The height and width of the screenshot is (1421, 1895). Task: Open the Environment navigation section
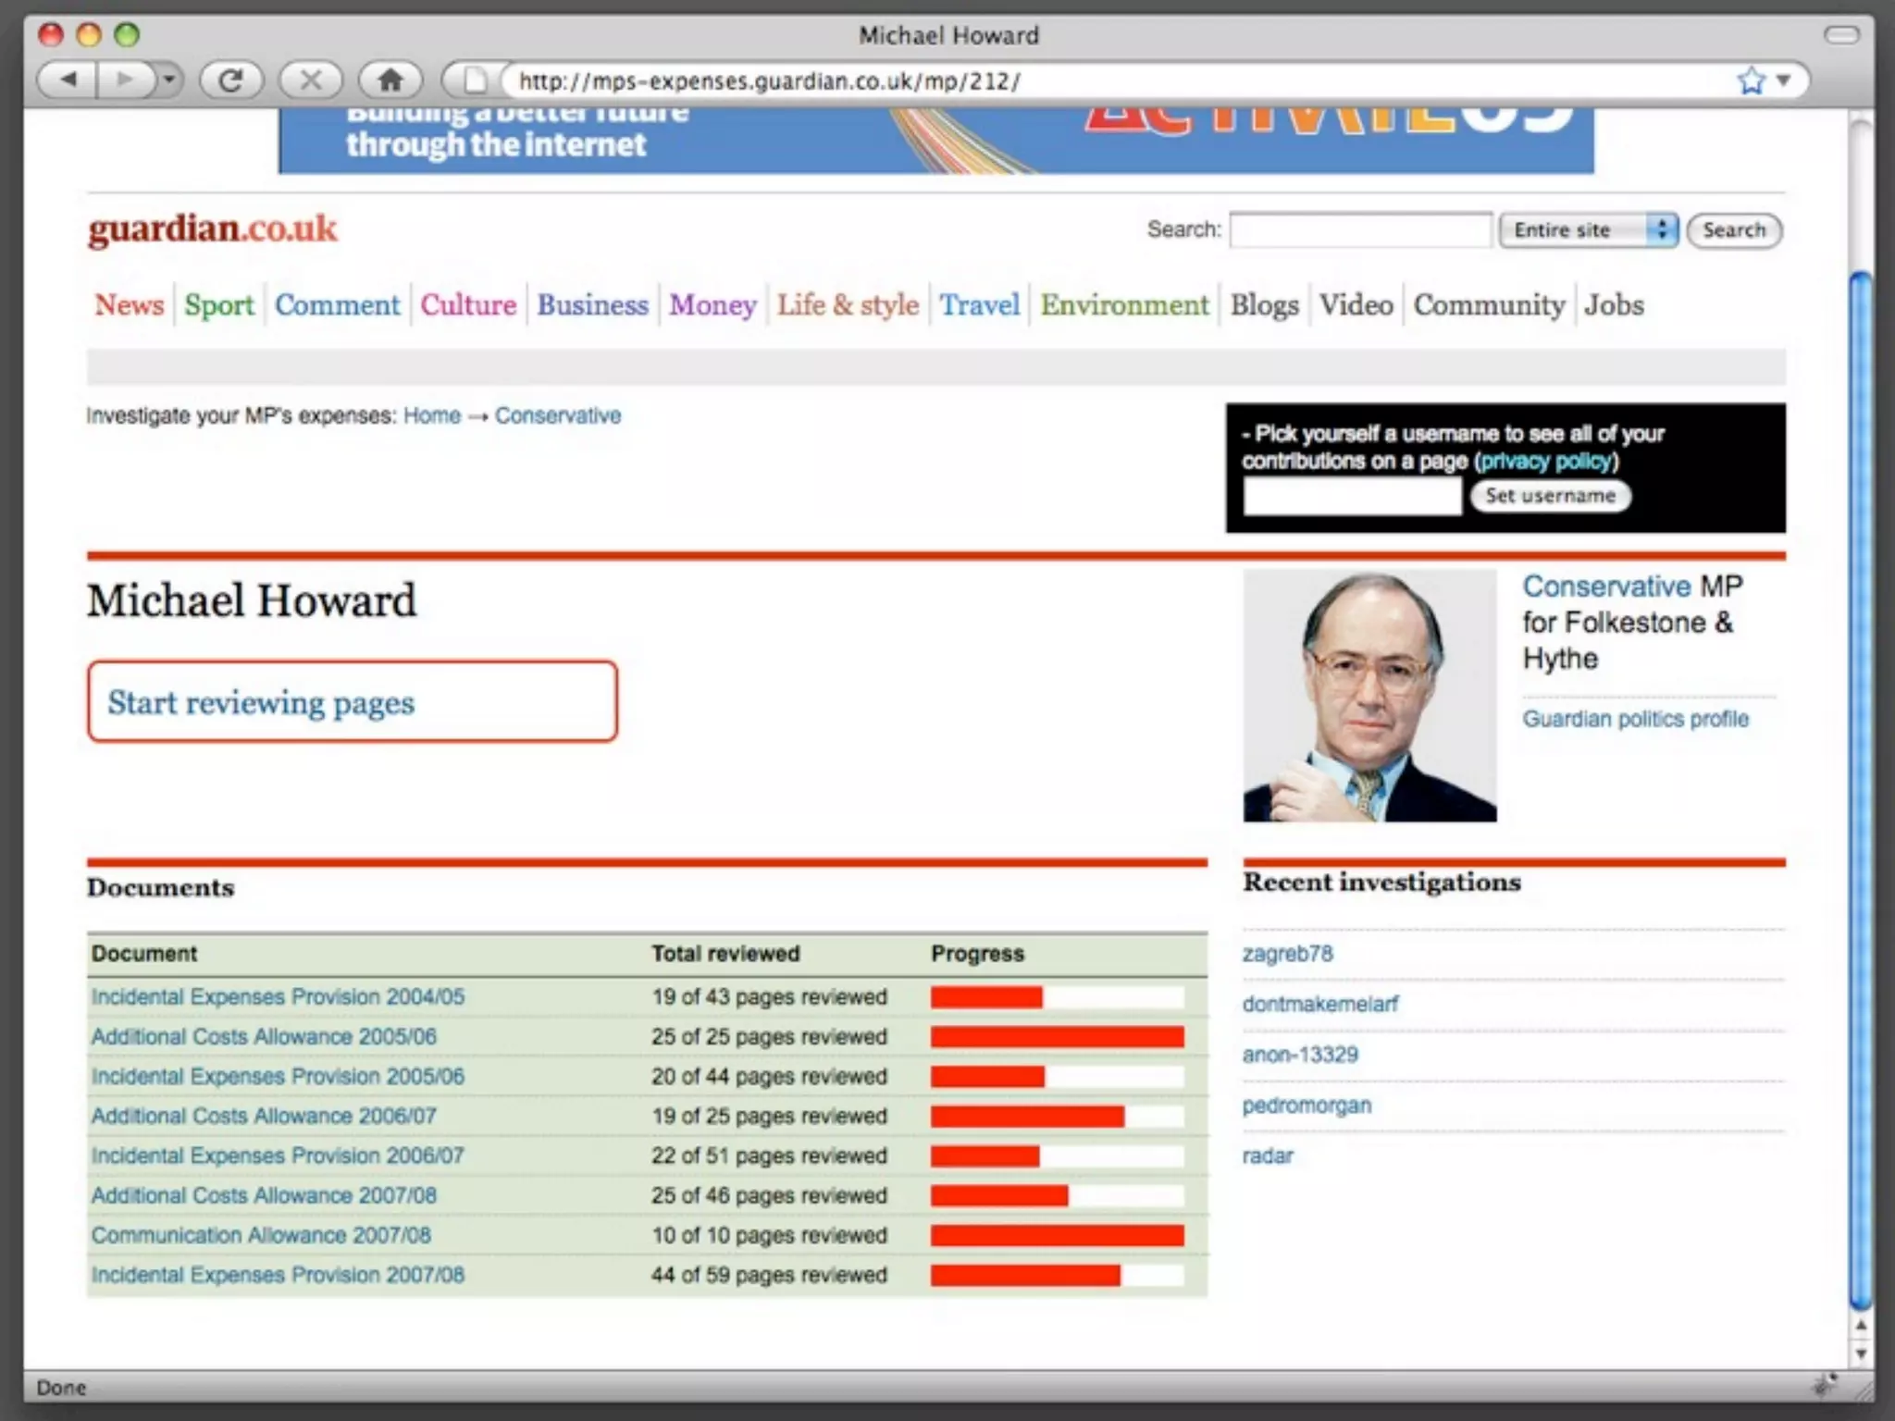(x=1124, y=305)
